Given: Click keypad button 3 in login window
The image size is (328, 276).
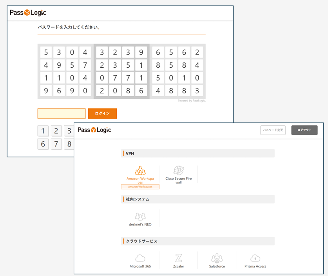Looking at the screenshot, I should point(69,131).
